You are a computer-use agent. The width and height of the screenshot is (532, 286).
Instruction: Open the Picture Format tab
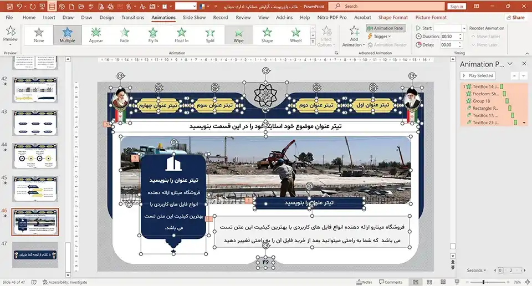tap(431, 17)
